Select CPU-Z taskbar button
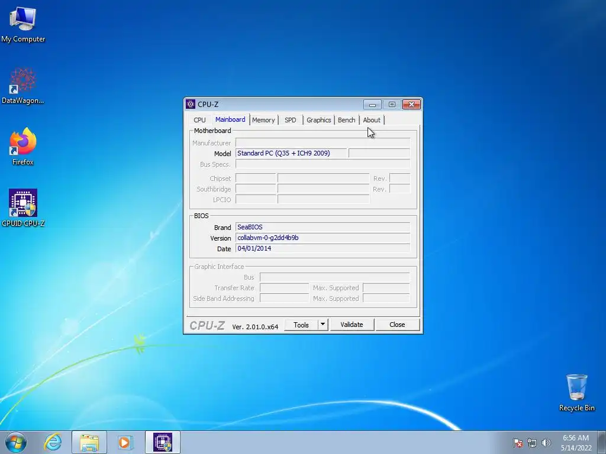Viewport: 606px width, 454px height. (x=163, y=442)
